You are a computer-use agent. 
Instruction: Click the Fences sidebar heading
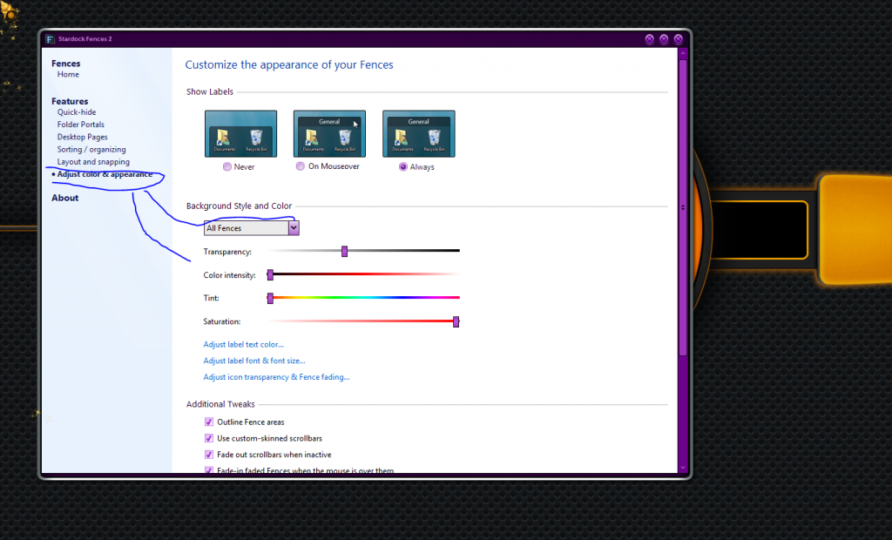[x=66, y=64]
